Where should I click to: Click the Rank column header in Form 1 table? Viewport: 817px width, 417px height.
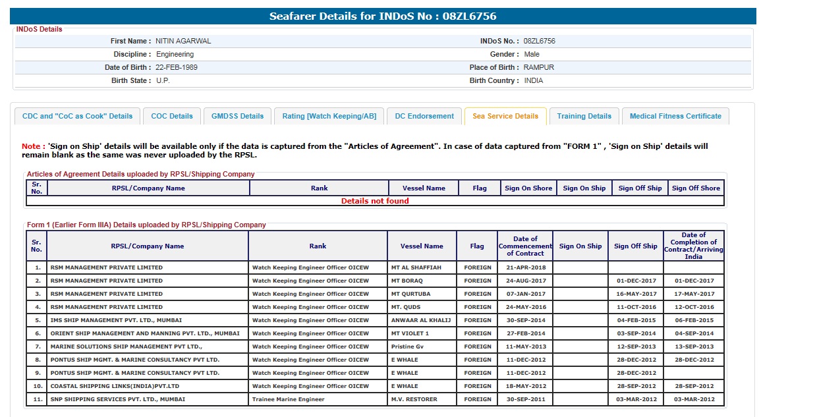(318, 246)
